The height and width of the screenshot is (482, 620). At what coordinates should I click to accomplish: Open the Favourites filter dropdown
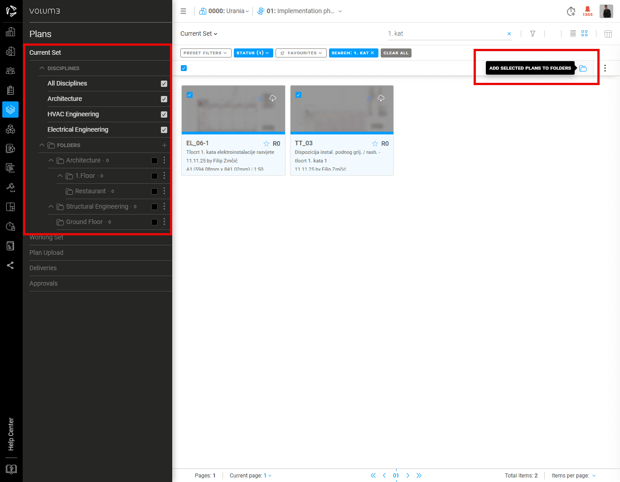pos(301,53)
